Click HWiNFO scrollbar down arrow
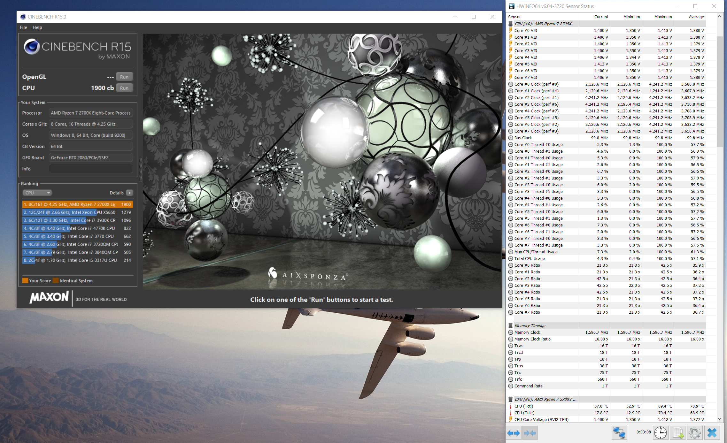 pos(720,419)
